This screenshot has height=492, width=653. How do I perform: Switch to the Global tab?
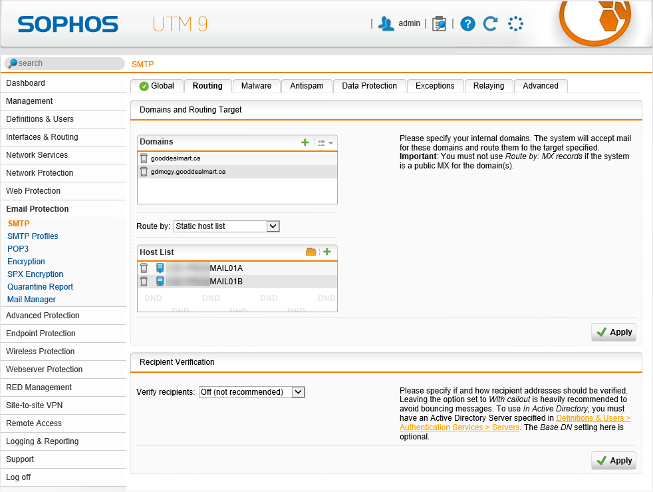click(157, 86)
